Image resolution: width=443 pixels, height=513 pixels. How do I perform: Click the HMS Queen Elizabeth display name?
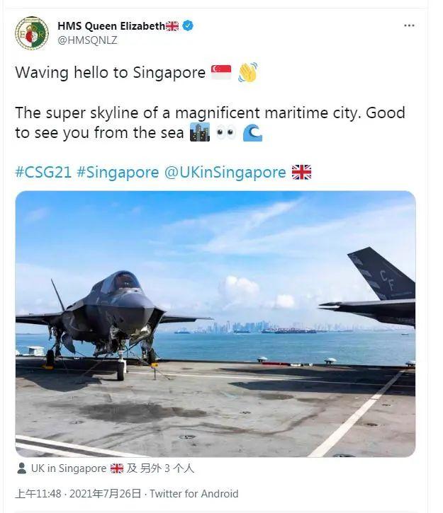tap(111, 26)
